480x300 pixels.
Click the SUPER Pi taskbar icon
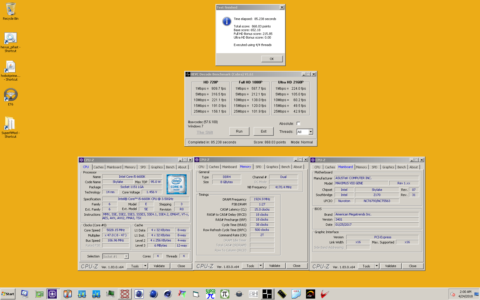[x=211, y=294]
